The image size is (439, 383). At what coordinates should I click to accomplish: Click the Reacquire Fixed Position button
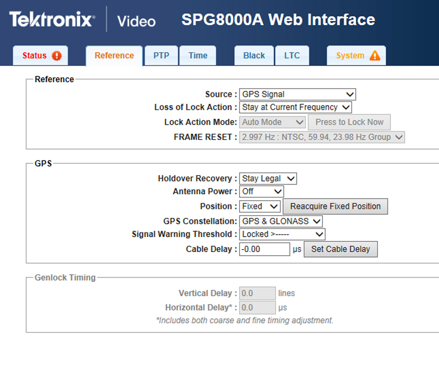point(335,206)
